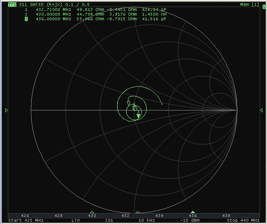Viewport: 267px width, 224px height.
Task: Click the Lin sweep type label
Action: tap(76, 220)
